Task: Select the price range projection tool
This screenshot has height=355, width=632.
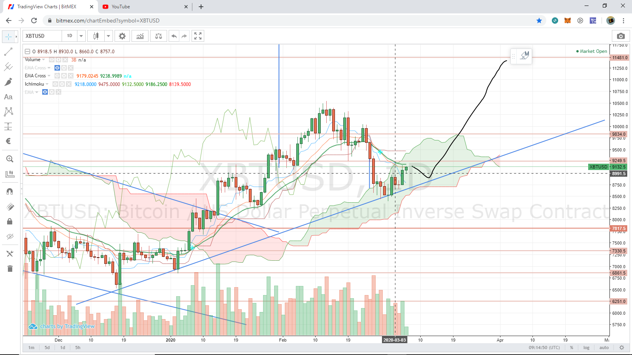Action: [x=8, y=127]
